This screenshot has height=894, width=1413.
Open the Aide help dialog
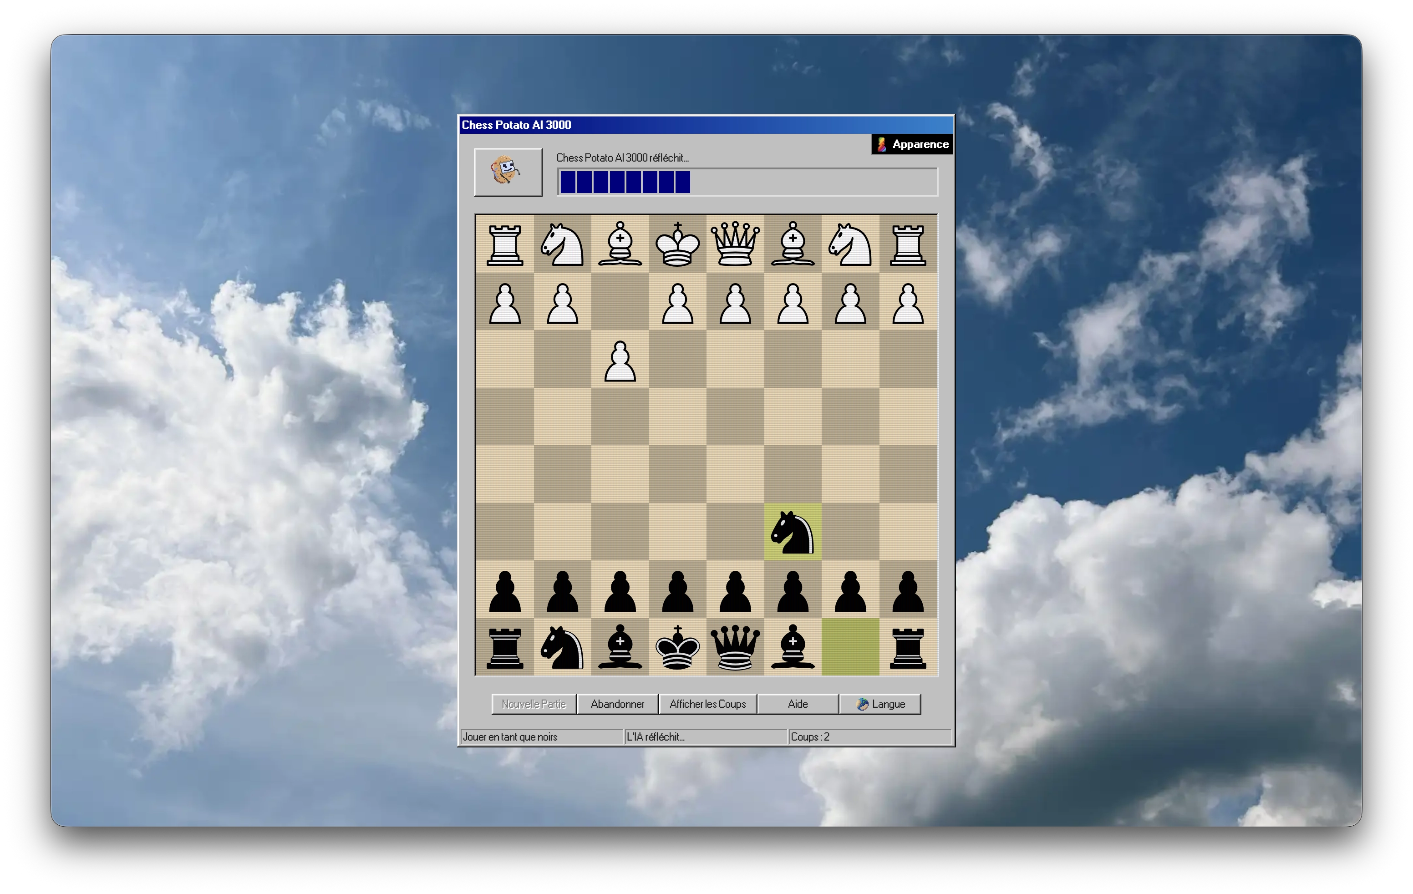click(x=798, y=704)
